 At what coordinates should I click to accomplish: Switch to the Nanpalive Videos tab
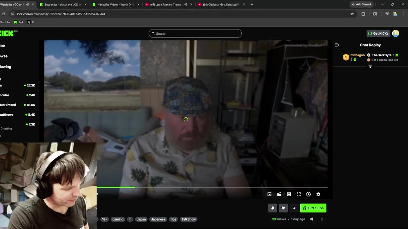click(x=116, y=4)
